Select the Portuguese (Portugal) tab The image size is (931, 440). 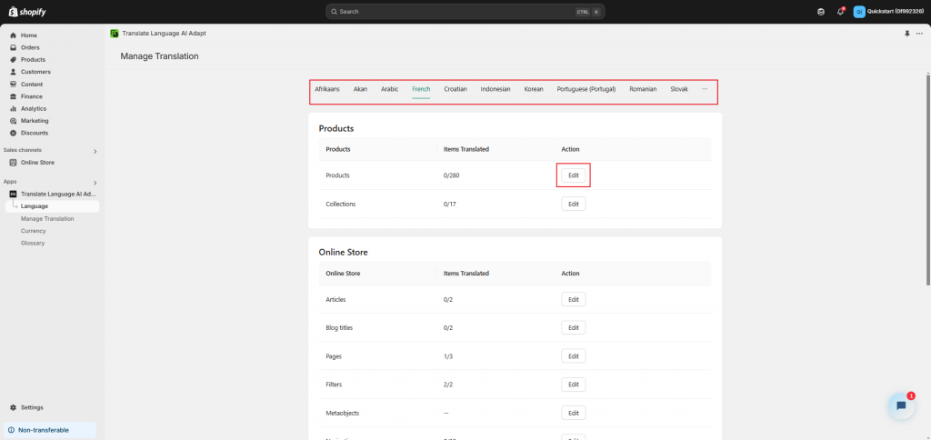586,89
